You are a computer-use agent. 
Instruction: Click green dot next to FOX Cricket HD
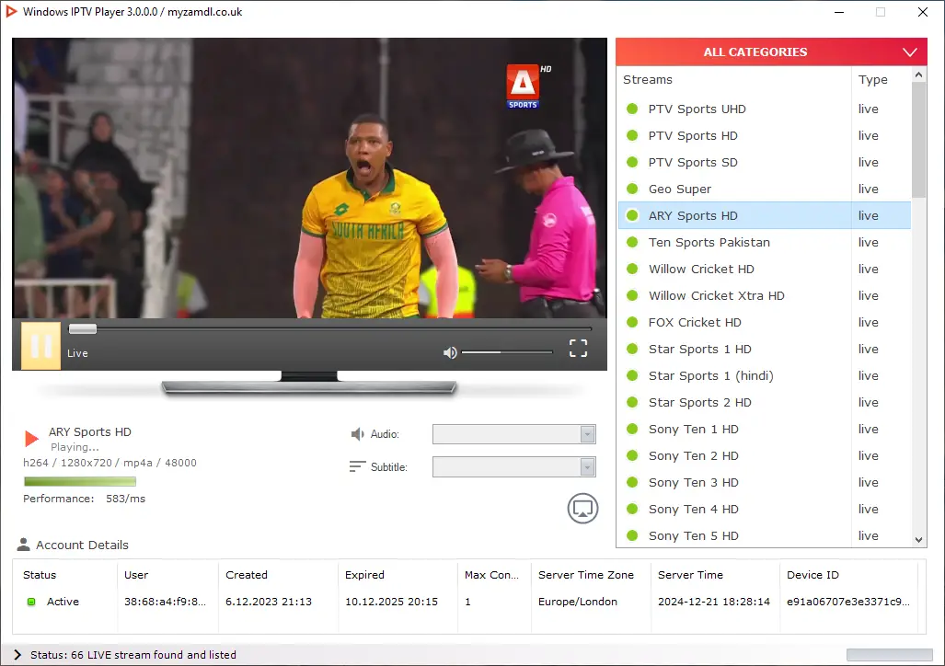tap(632, 322)
